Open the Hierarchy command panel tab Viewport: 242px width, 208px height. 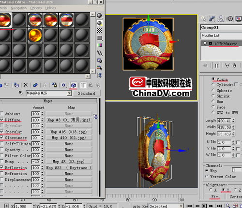click(221, 19)
